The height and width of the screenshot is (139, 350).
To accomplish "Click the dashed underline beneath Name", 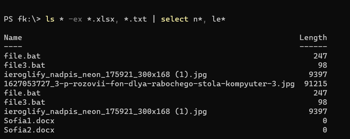I will click(13, 47).
